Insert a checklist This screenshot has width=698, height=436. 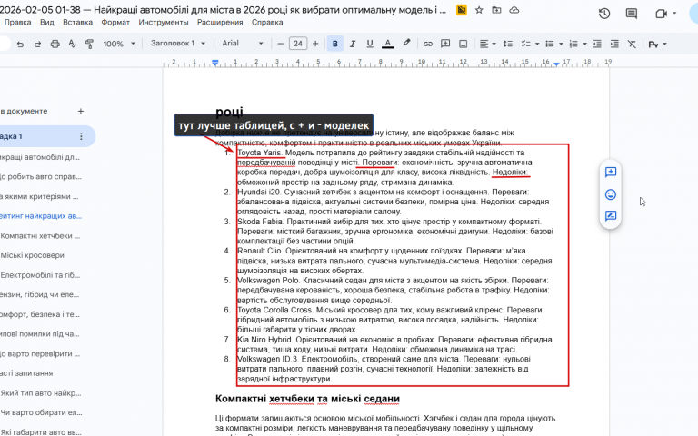pos(525,44)
